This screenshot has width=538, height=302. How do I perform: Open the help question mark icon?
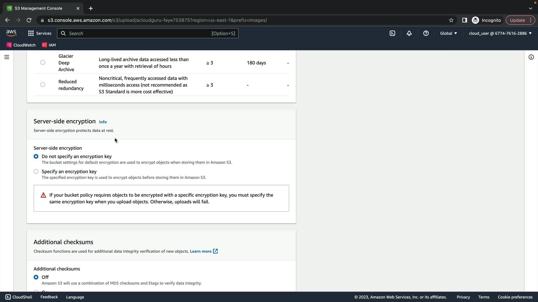pos(426,33)
